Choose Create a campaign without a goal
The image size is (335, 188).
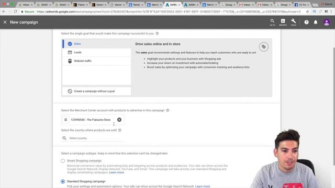point(97,91)
